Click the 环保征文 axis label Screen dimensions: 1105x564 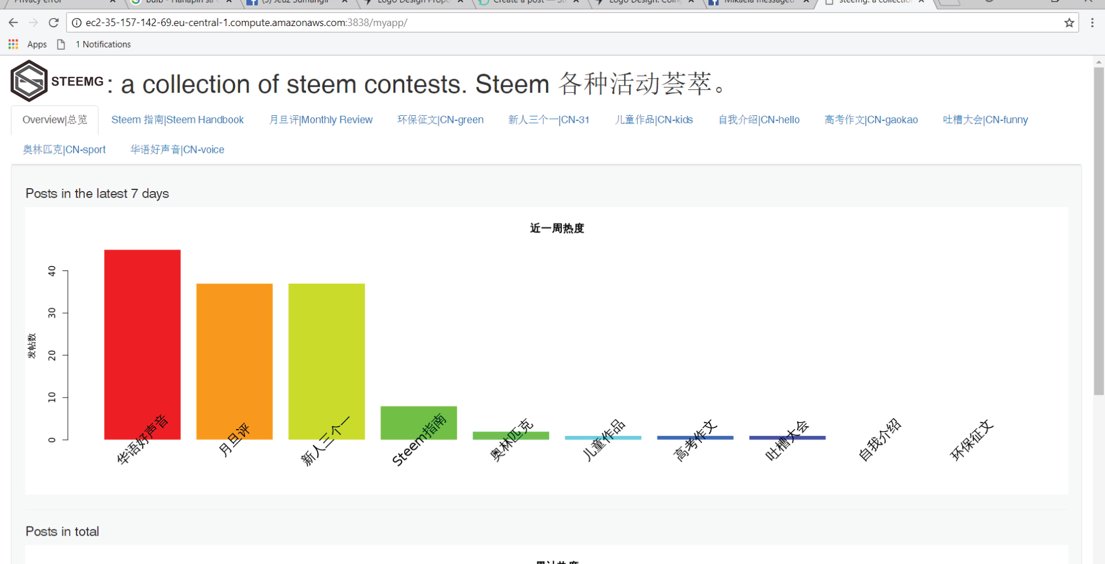point(971,440)
